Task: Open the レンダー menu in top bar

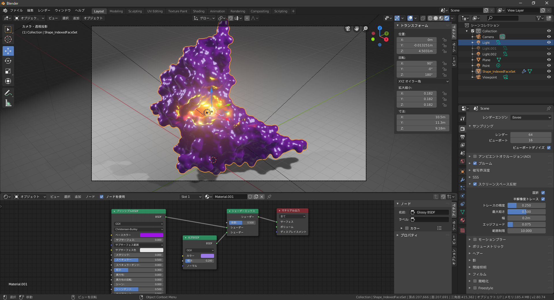Action: [x=44, y=10]
